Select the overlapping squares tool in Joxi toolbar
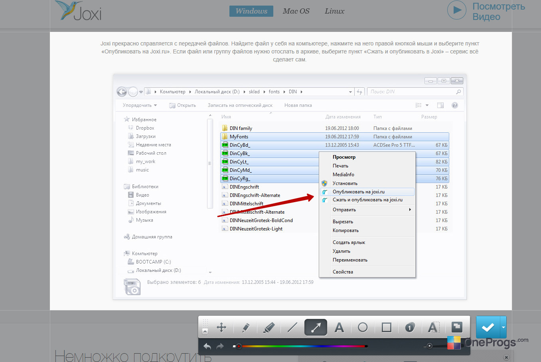The image size is (541, 362). 457,327
